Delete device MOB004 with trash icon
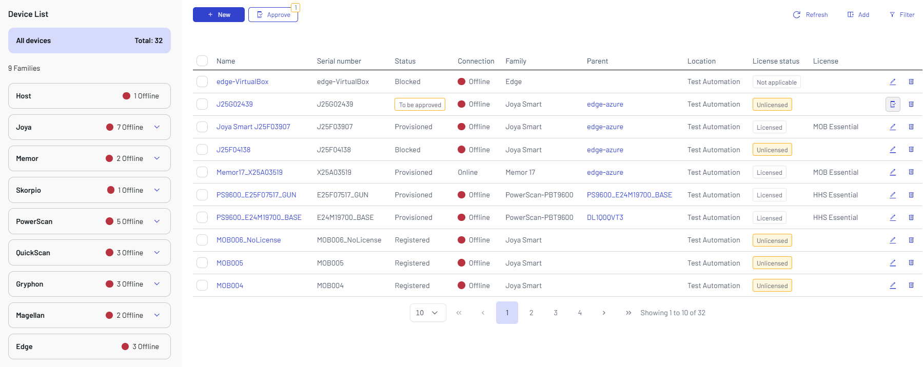Image resolution: width=923 pixels, height=367 pixels. tap(911, 286)
